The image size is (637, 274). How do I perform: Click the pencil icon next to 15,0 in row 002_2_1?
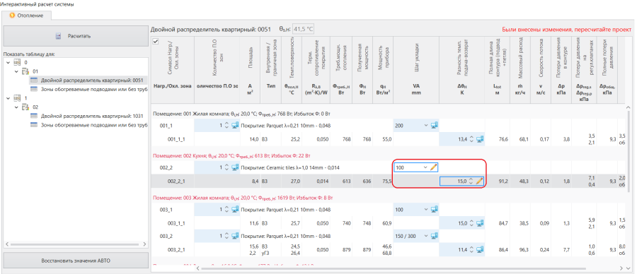tap(479, 181)
